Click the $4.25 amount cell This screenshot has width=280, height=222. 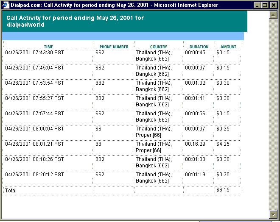(x=223, y=144)
